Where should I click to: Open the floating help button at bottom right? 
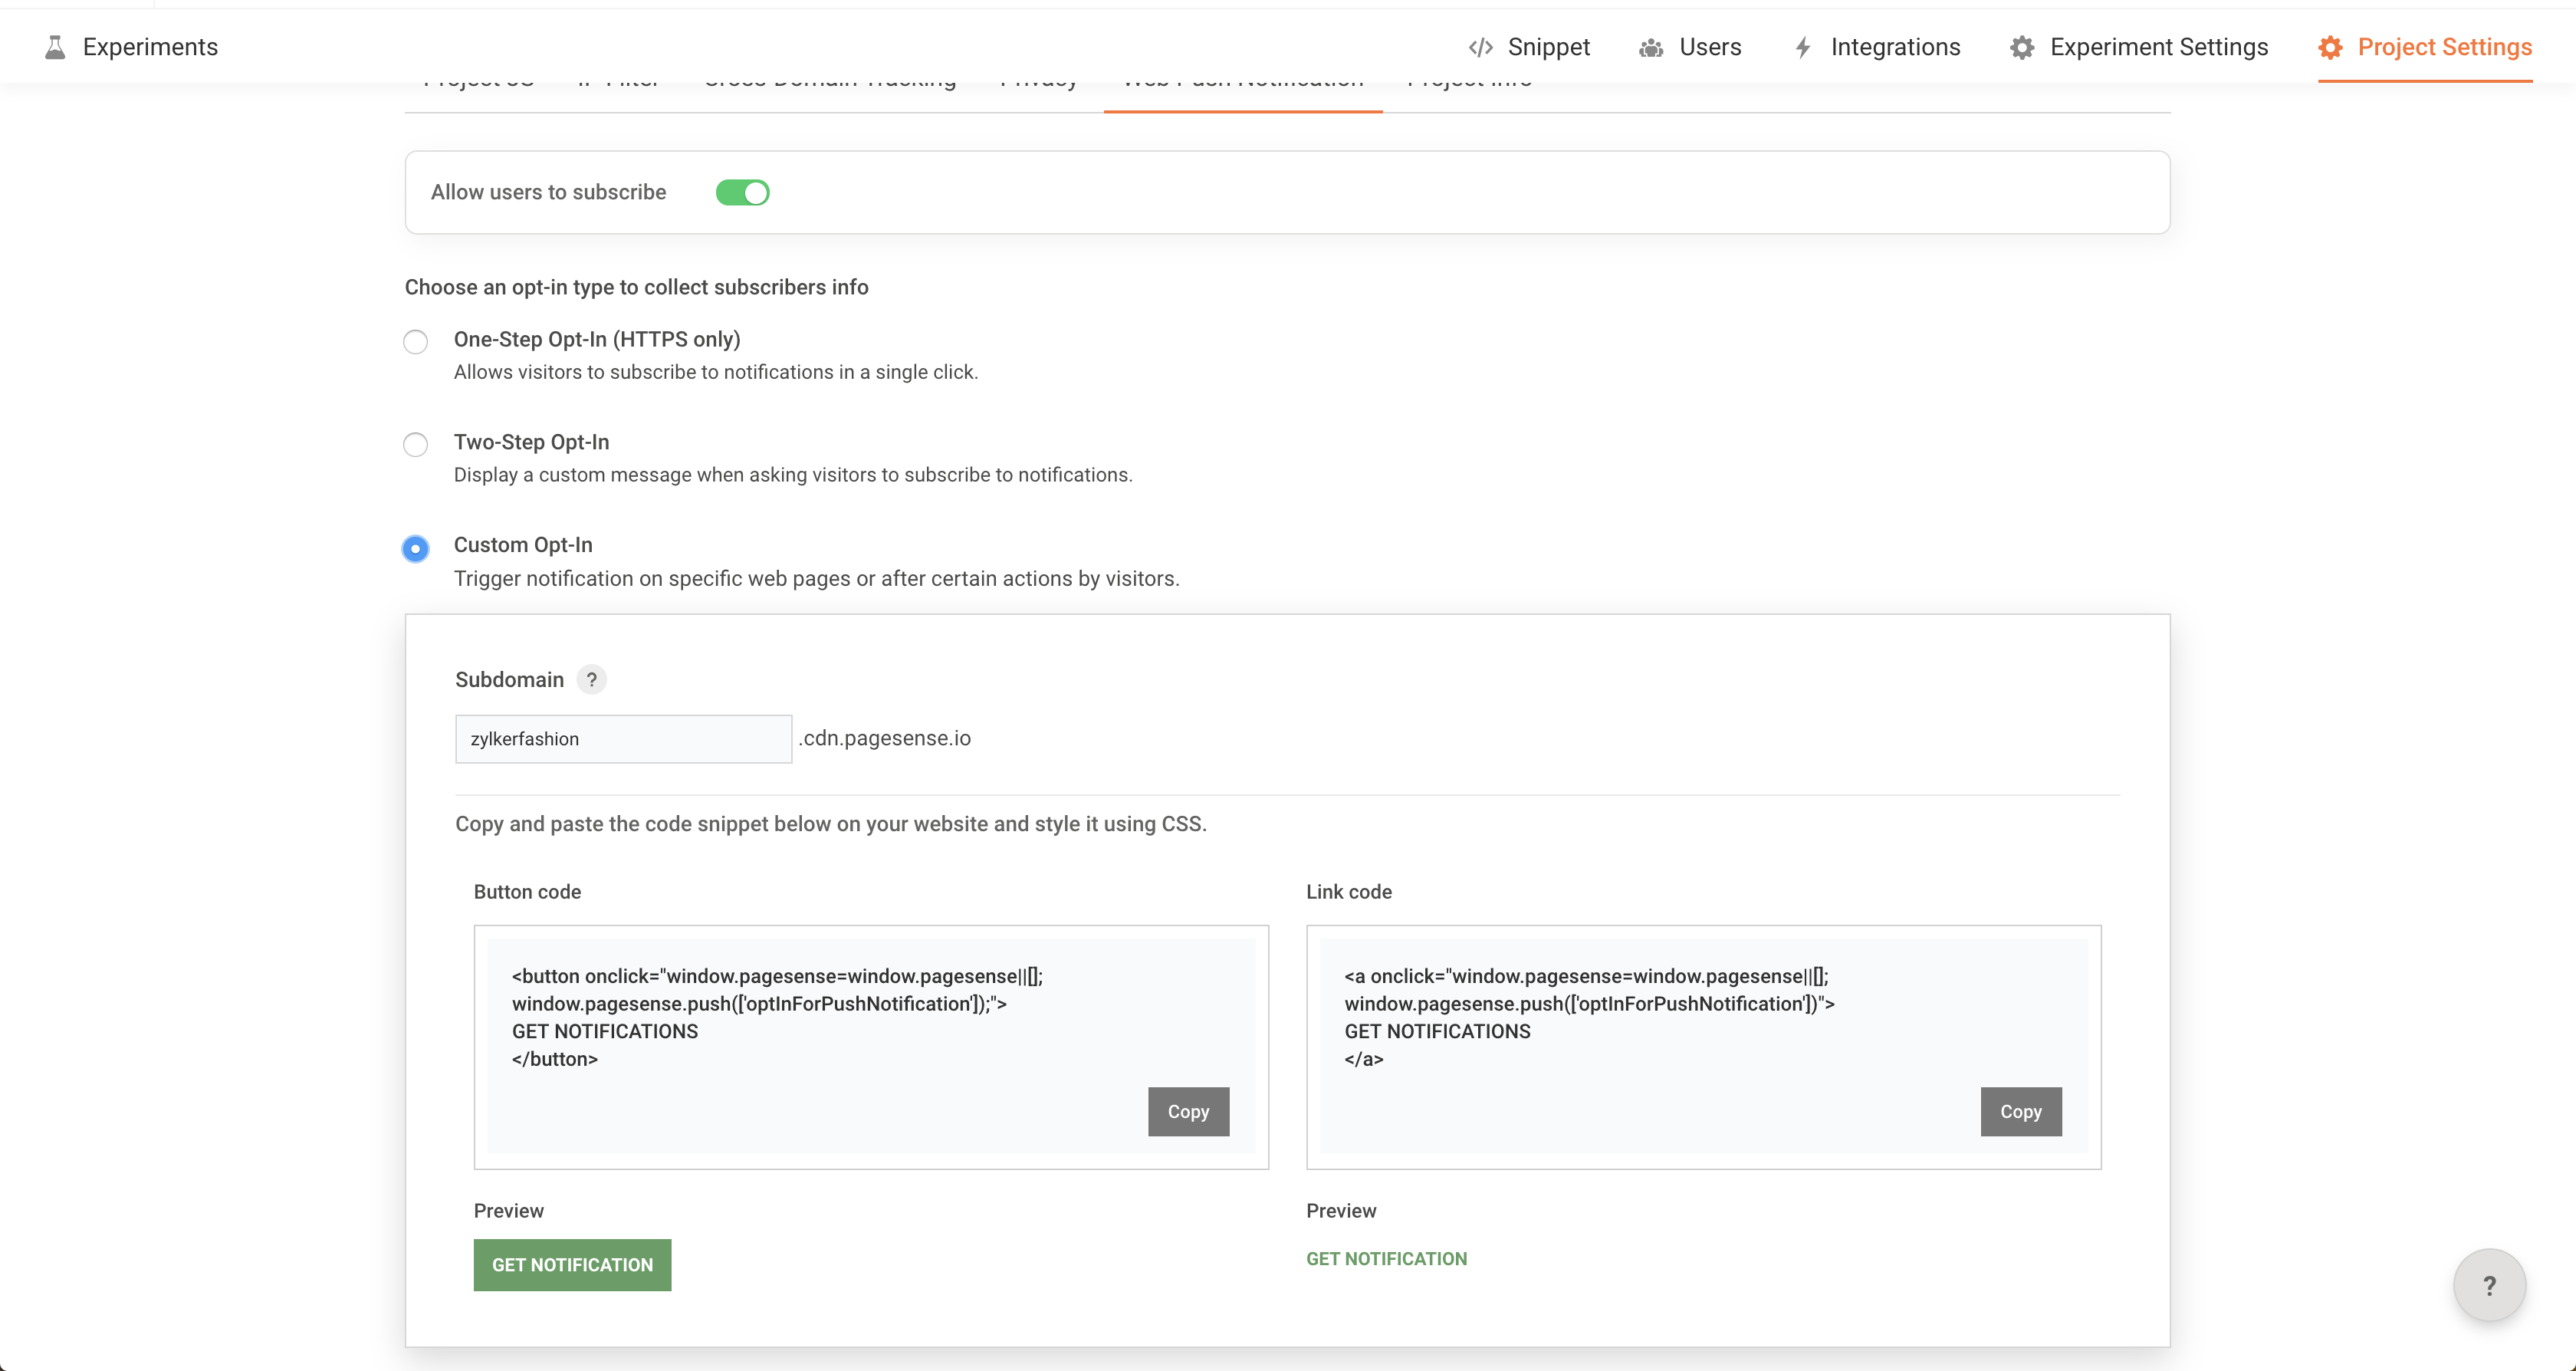point(2489,1285)
